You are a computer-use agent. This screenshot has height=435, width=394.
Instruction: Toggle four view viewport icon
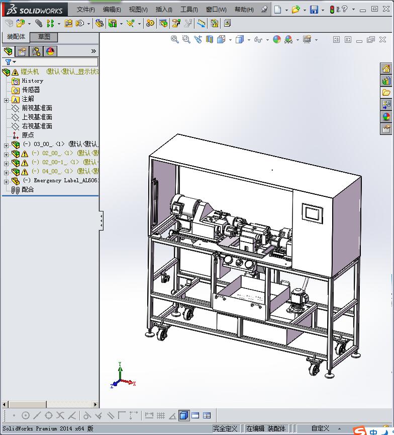(x=207, y=415)
